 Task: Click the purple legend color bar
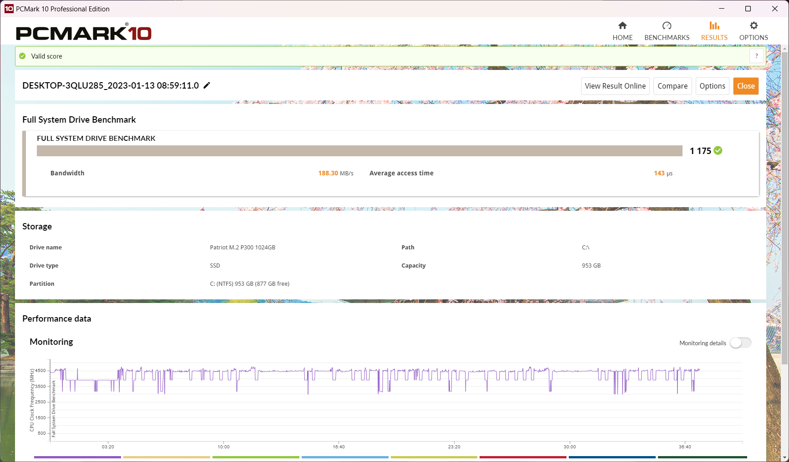(x=77, y=457)
